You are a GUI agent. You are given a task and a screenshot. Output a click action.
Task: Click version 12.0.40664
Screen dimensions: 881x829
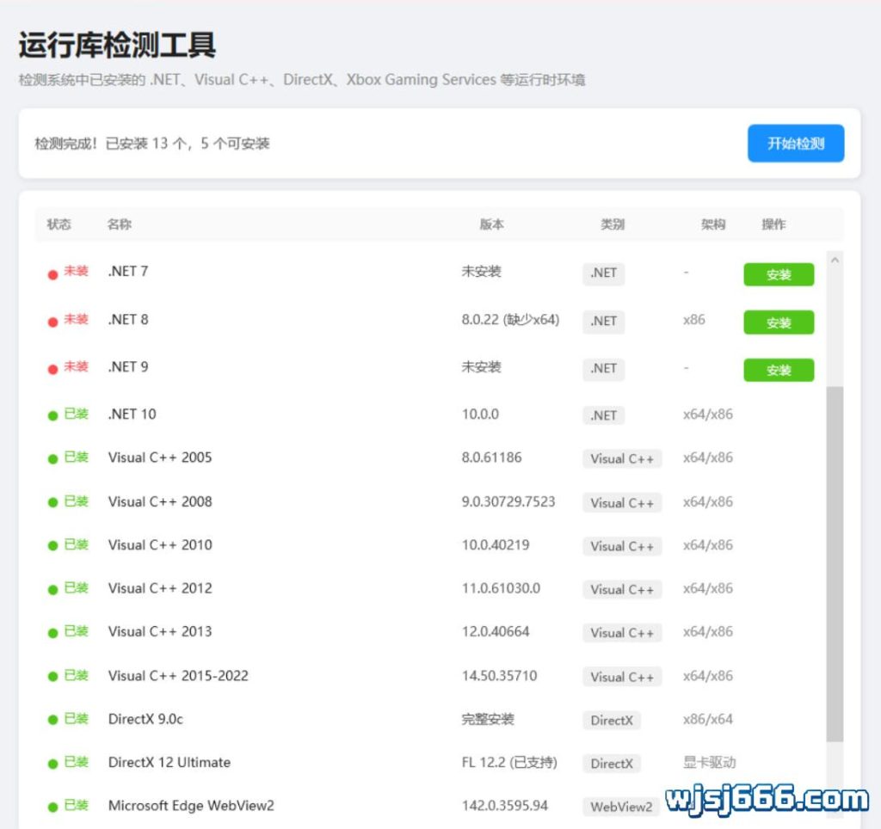(496, 631)
